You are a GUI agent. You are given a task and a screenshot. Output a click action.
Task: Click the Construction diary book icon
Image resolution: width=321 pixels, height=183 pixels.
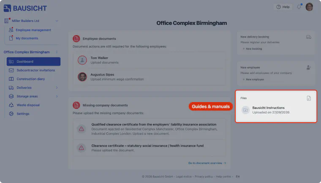pos(11,79)
